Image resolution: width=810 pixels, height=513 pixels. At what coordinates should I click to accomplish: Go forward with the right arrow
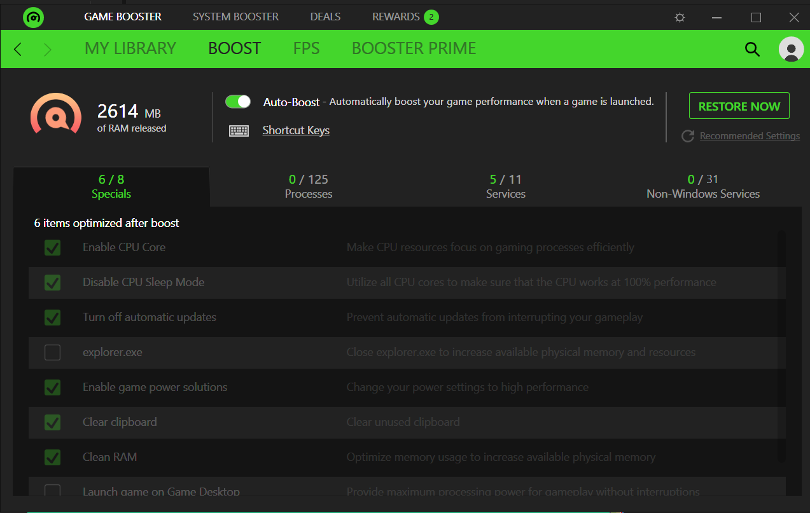[x=48, y=49]
